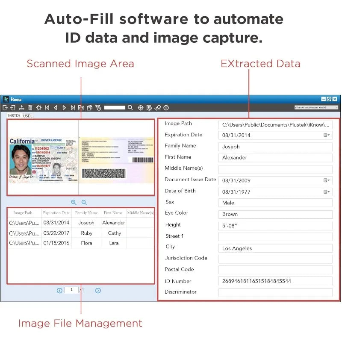Click the eraser clear icon

click(x=157, y=108)
